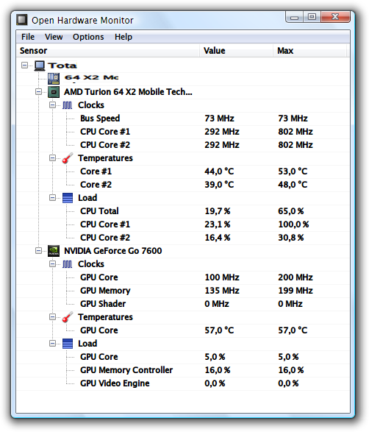Click the 100,0 % max load value
The width and height of the screenshot is (369, 432).
(293, 224)
